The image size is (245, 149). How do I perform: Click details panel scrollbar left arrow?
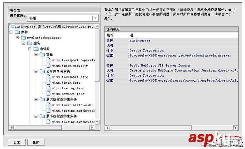click(107, 128)
